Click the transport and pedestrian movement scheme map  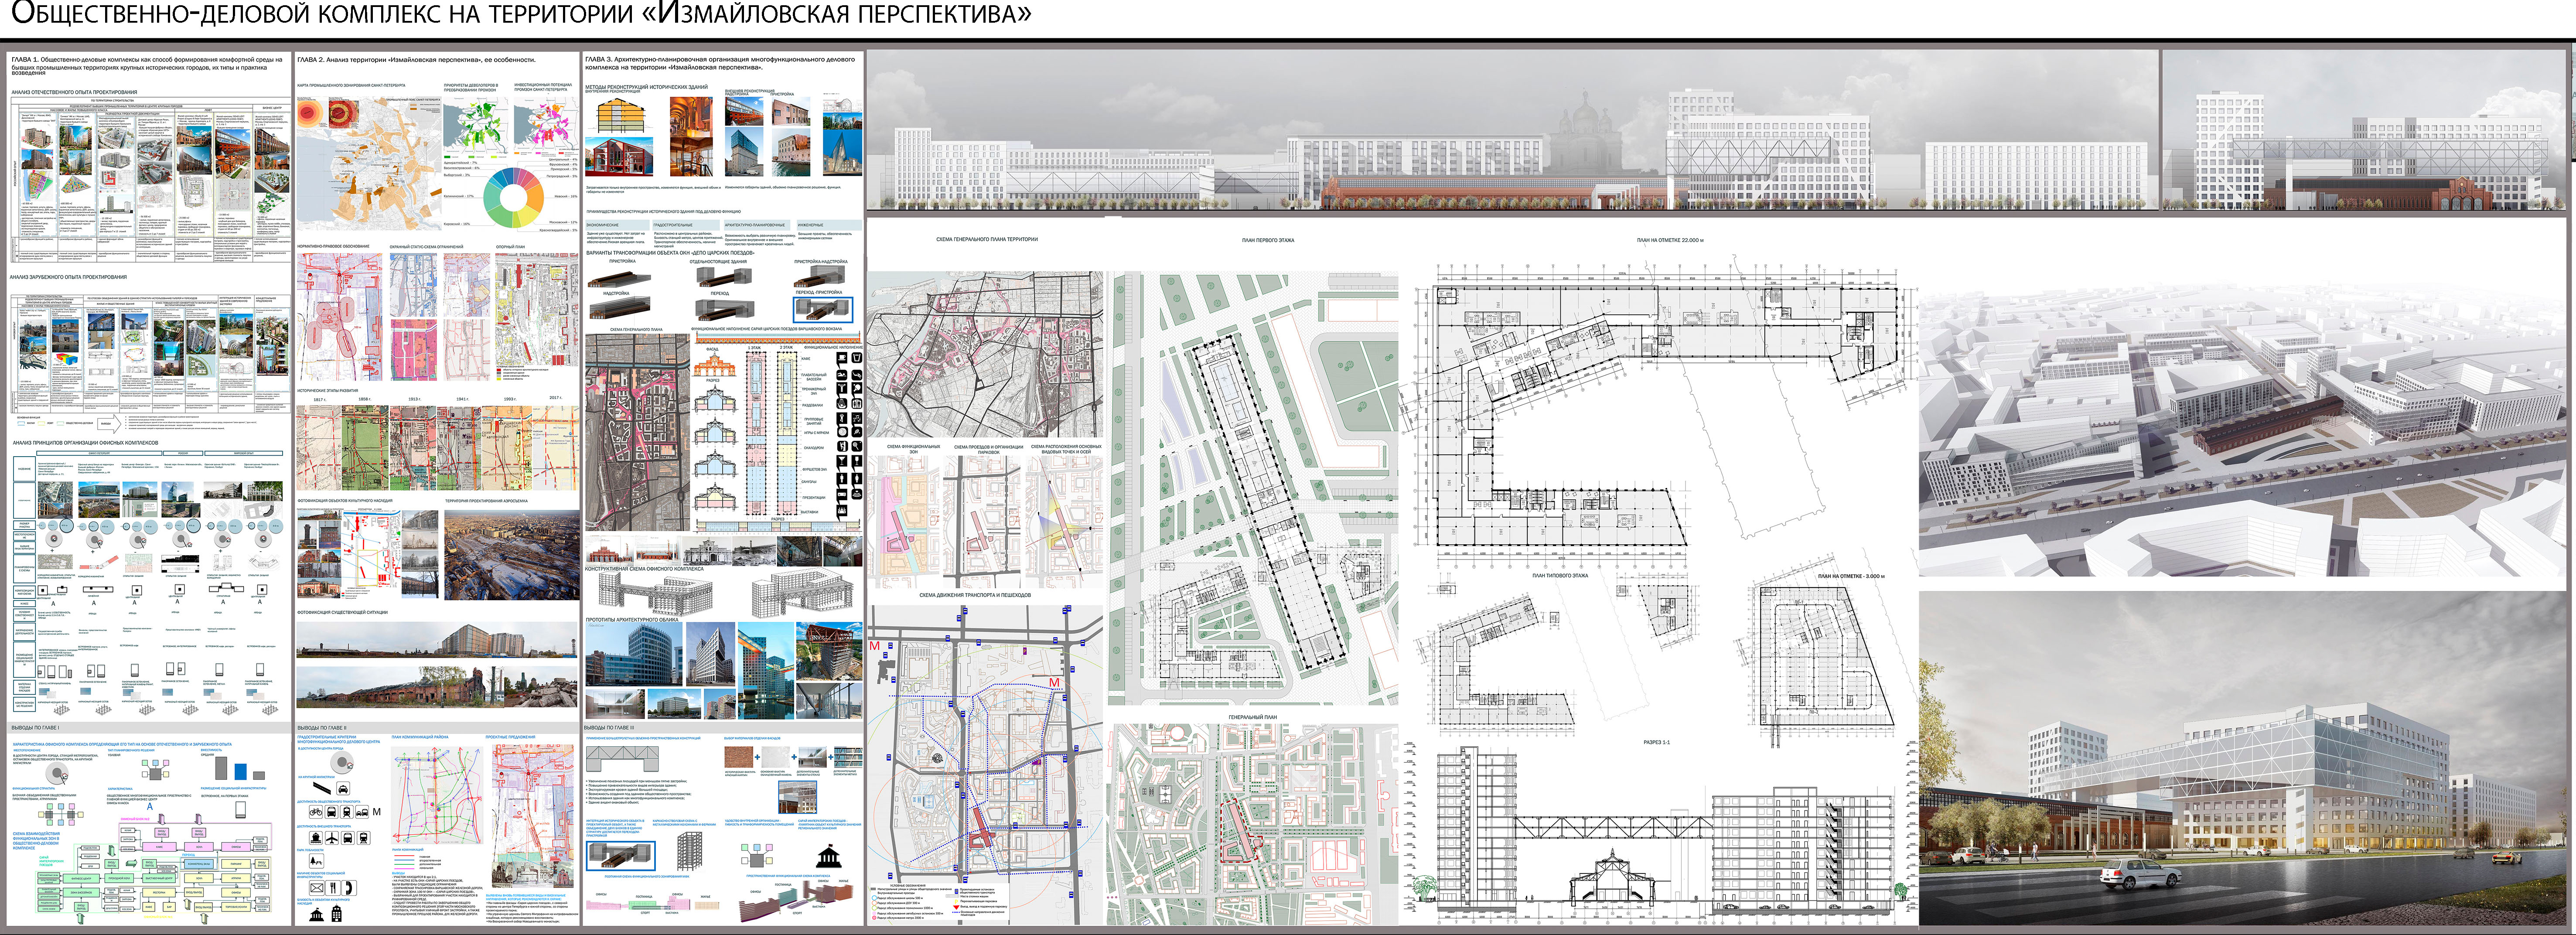(x=985, y=765)
